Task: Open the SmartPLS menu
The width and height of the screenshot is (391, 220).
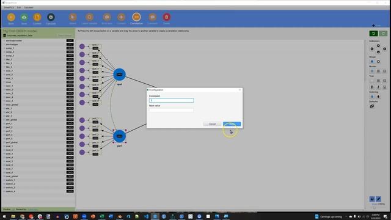Action: coord(9,7)
